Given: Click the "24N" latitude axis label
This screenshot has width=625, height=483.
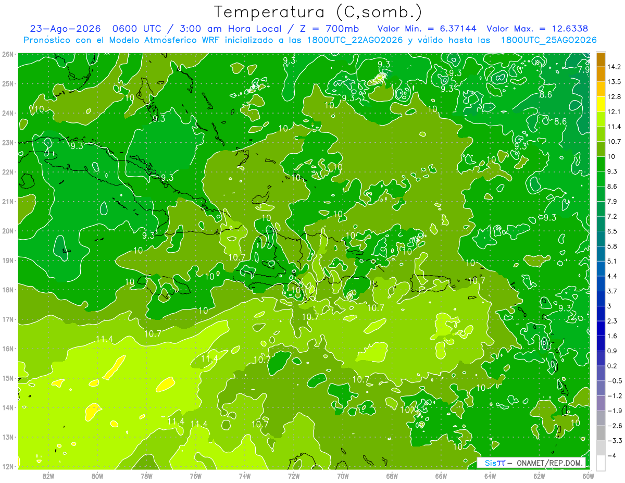Looking at the screenshot, I should [8, 113].
